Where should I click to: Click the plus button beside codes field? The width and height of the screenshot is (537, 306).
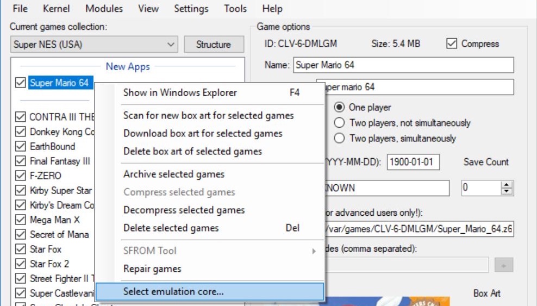click(x=504, y=265)
